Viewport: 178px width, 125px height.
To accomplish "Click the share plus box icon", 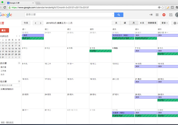I will tap(171, 15).
